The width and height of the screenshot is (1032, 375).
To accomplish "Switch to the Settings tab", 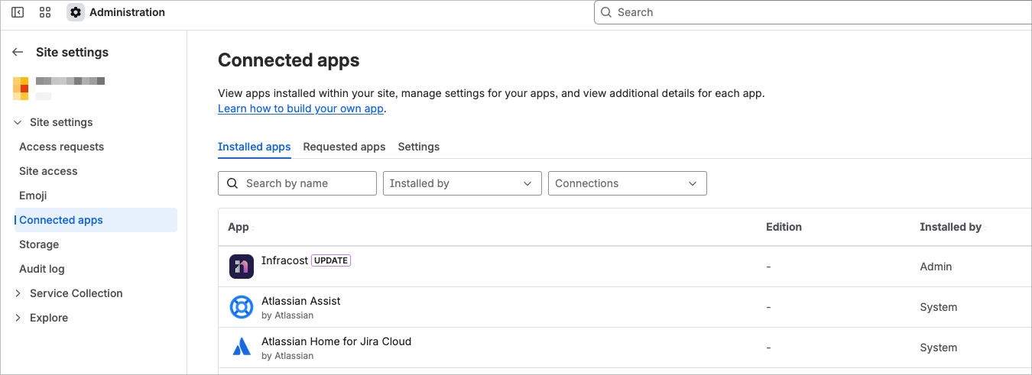I will coord(419,147).
